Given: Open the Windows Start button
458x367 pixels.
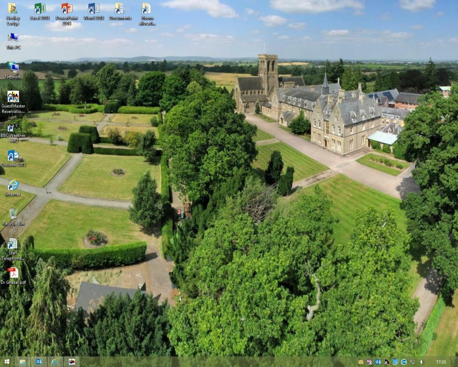Looking at the screenshot, I should tap(7, 362).
